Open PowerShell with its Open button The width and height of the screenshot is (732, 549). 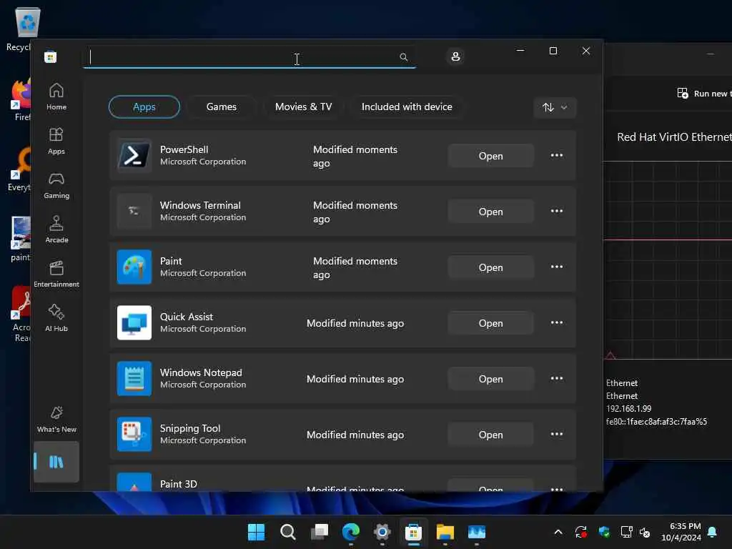tap(490, 156)
